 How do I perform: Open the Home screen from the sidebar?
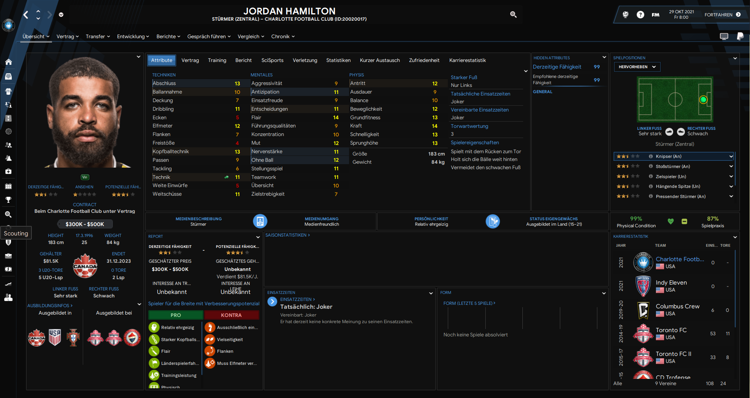click(x=8, y=62)
